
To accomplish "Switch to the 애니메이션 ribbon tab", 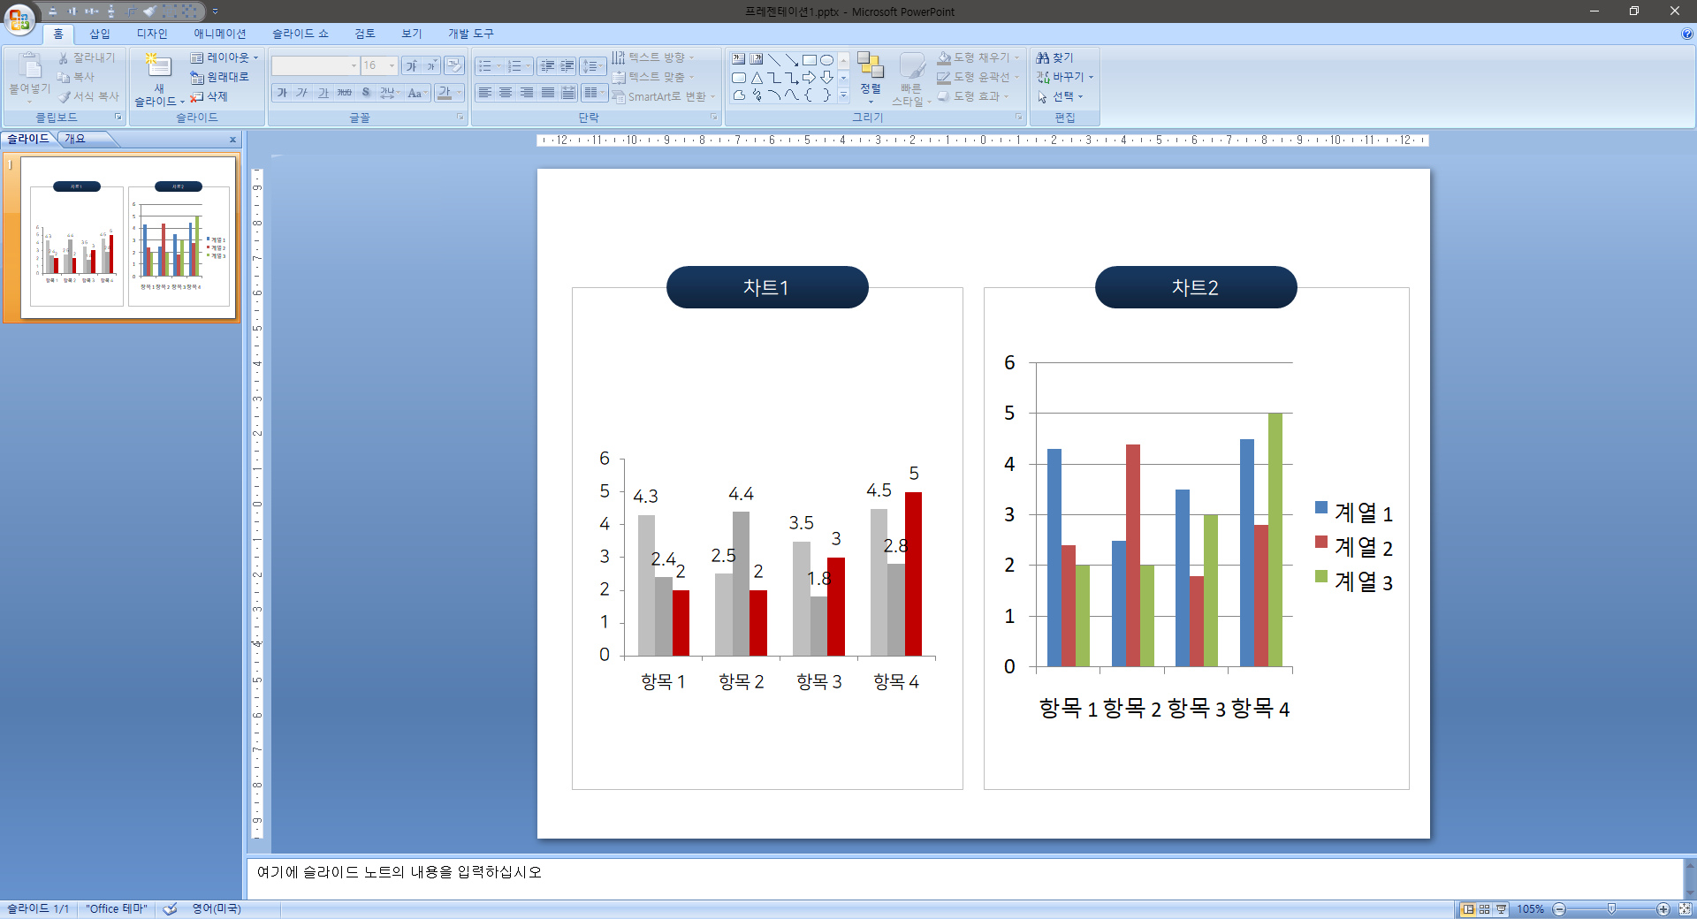I will [220, 34].
